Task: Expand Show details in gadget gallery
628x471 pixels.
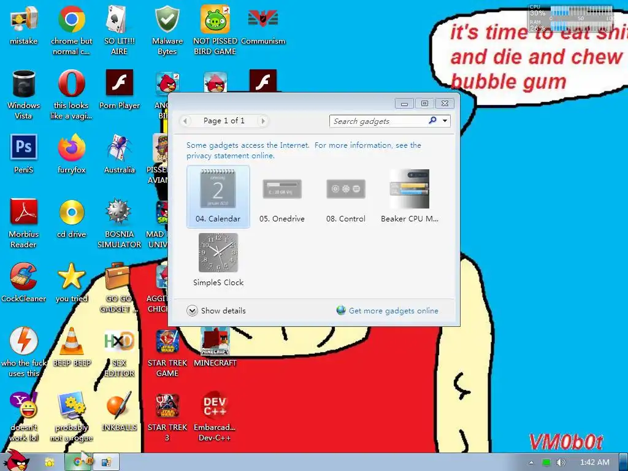Action: 216,311
